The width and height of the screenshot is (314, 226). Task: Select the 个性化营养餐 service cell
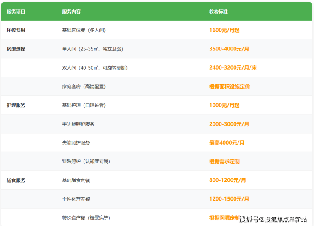click(76, 199)
